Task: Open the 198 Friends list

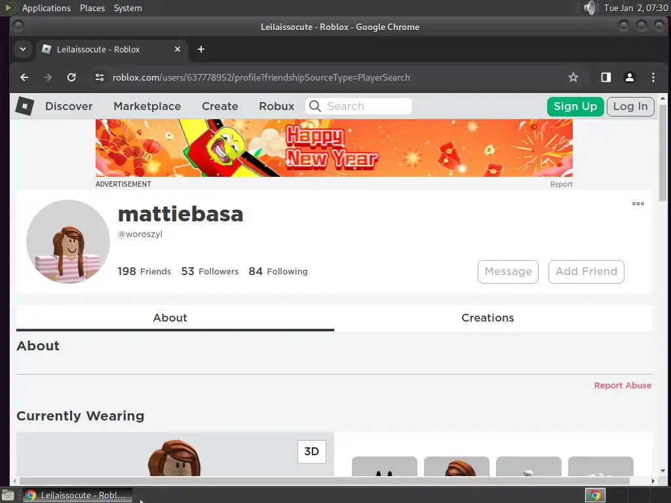Action: click(144, 271)
